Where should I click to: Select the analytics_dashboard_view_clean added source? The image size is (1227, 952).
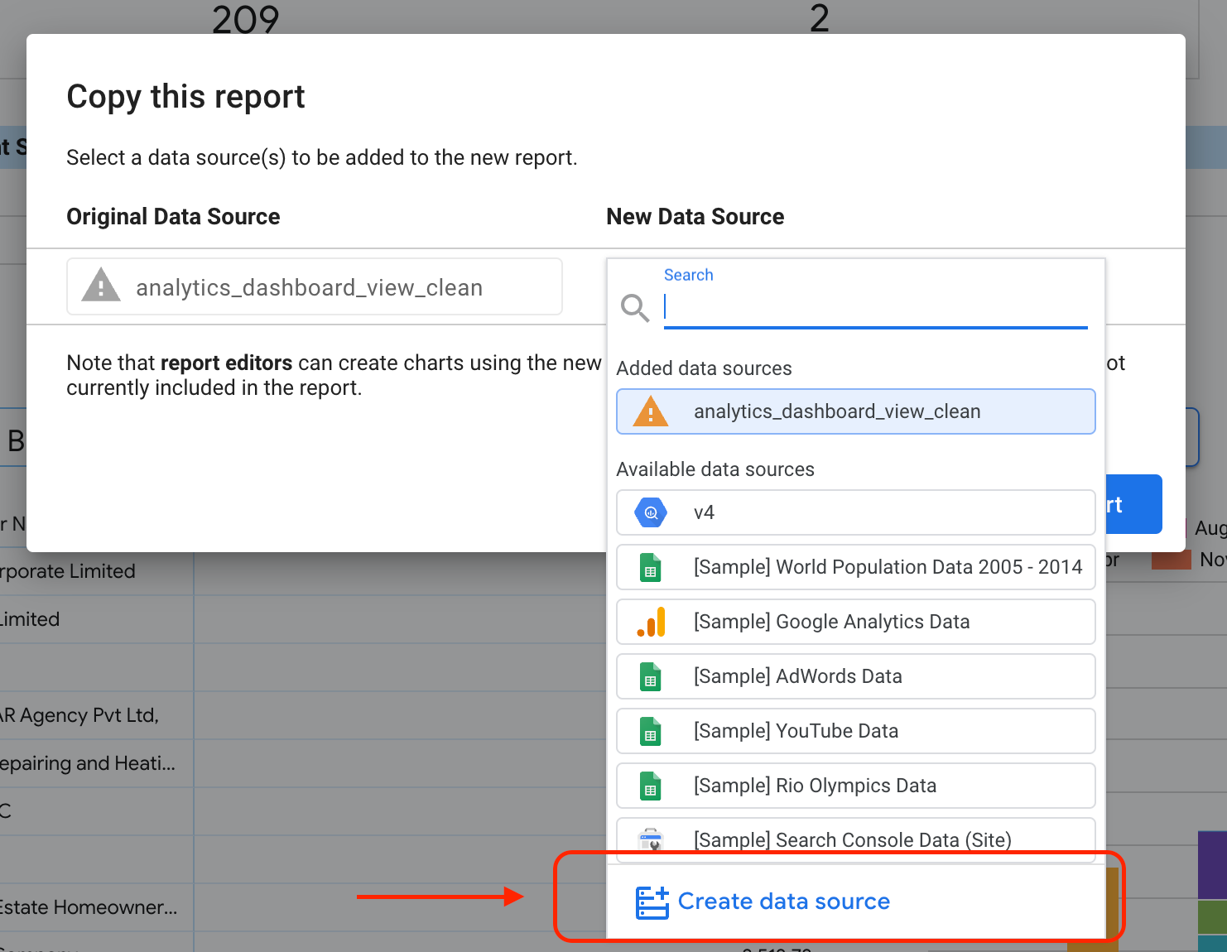(855, 411)
